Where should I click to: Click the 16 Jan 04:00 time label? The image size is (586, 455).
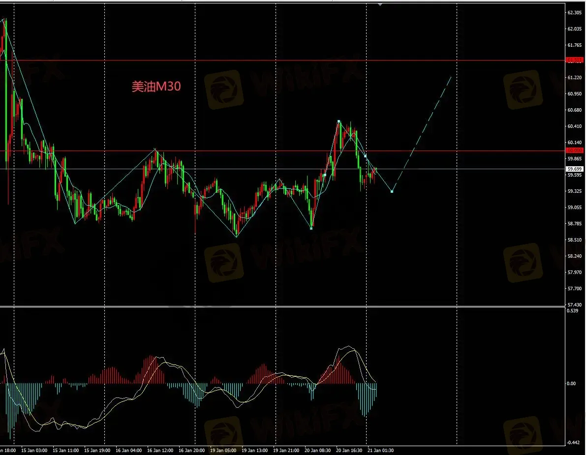[128, 451]
